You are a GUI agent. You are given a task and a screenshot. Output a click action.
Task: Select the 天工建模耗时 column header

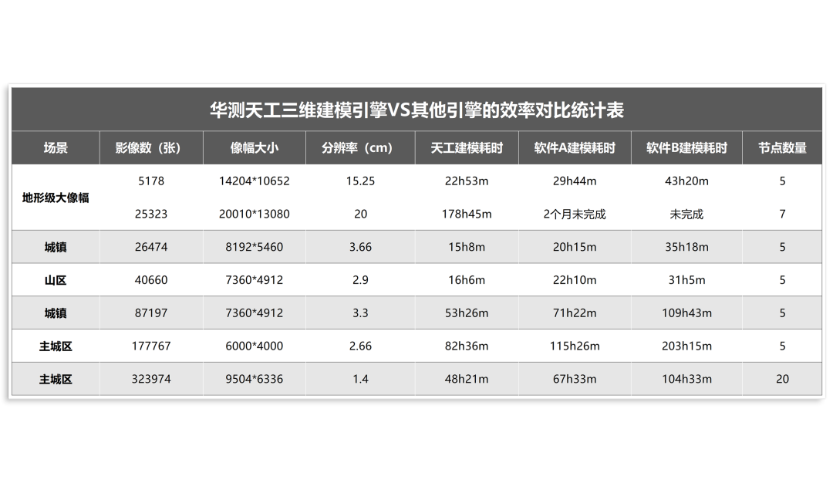(467, 147)
